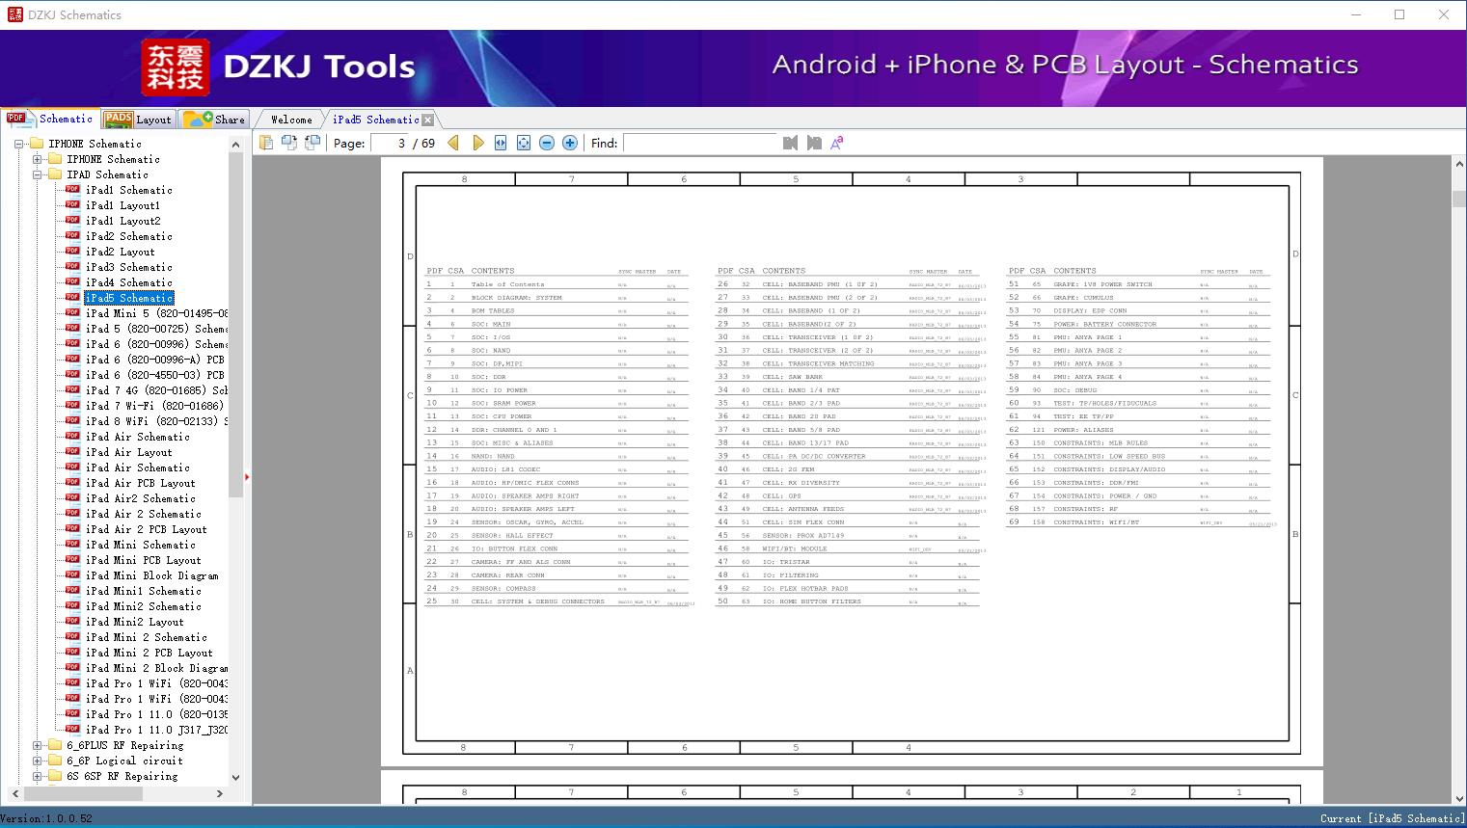Open iPad Mini Schematic item
This screenshot has width=1467, height=828.
pos(141,545)
